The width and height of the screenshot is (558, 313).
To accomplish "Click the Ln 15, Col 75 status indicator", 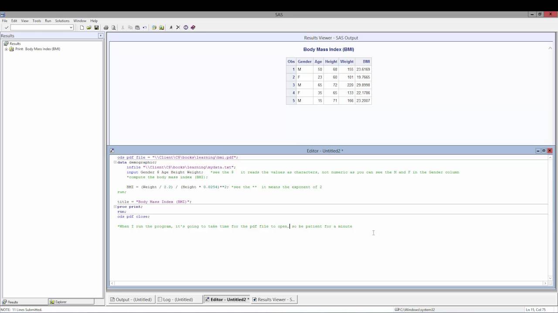I will point(536,310).
